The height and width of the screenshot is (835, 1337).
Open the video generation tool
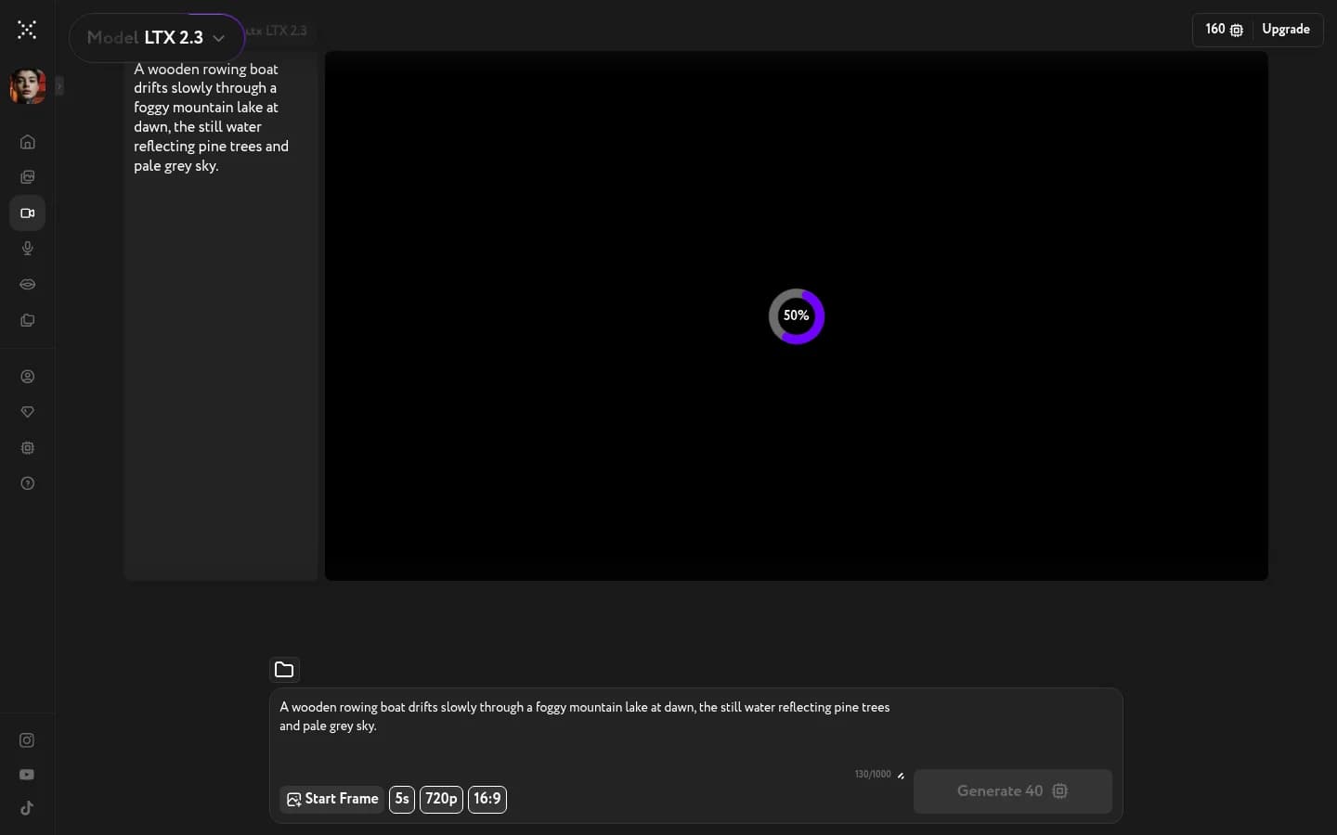27,213
